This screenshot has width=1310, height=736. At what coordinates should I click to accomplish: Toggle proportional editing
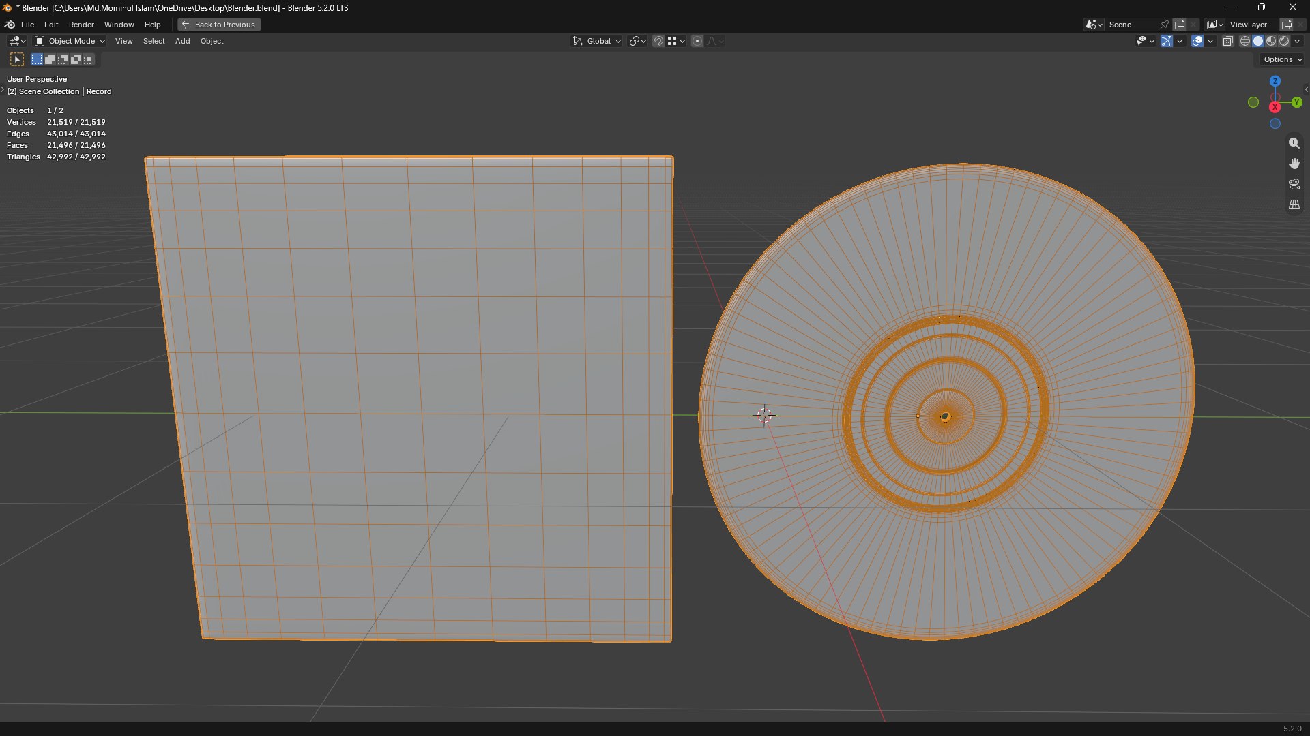tap(697, 42)
